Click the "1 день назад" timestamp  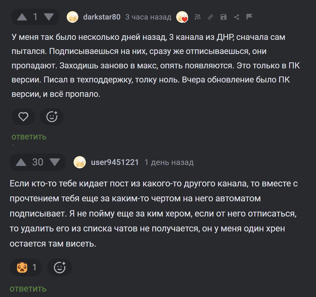click(x=169, y=162)
